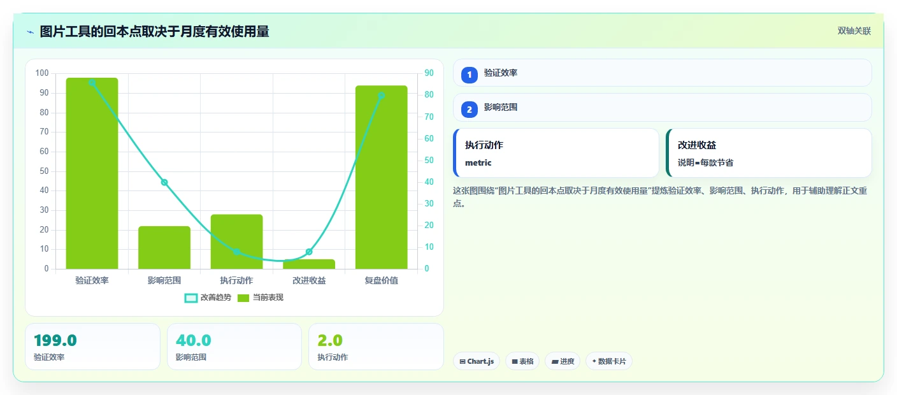Select the 影响范围 list row

(x=662, y=108)
